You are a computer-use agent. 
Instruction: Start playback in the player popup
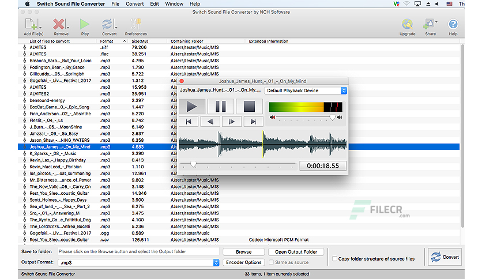[x=192, y=107]
